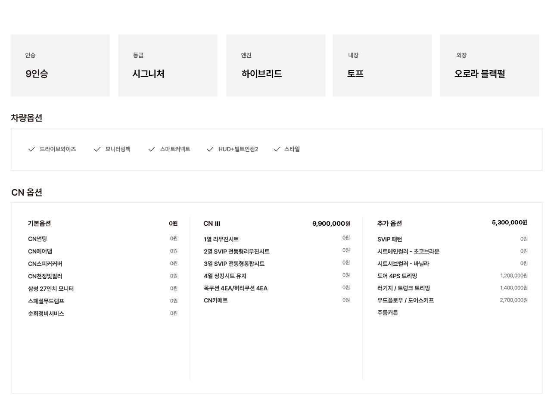Click the 9,900,000원 CN III price
Image resolution: width=560 pixels, height=411 pixels.
coord(331,224)
